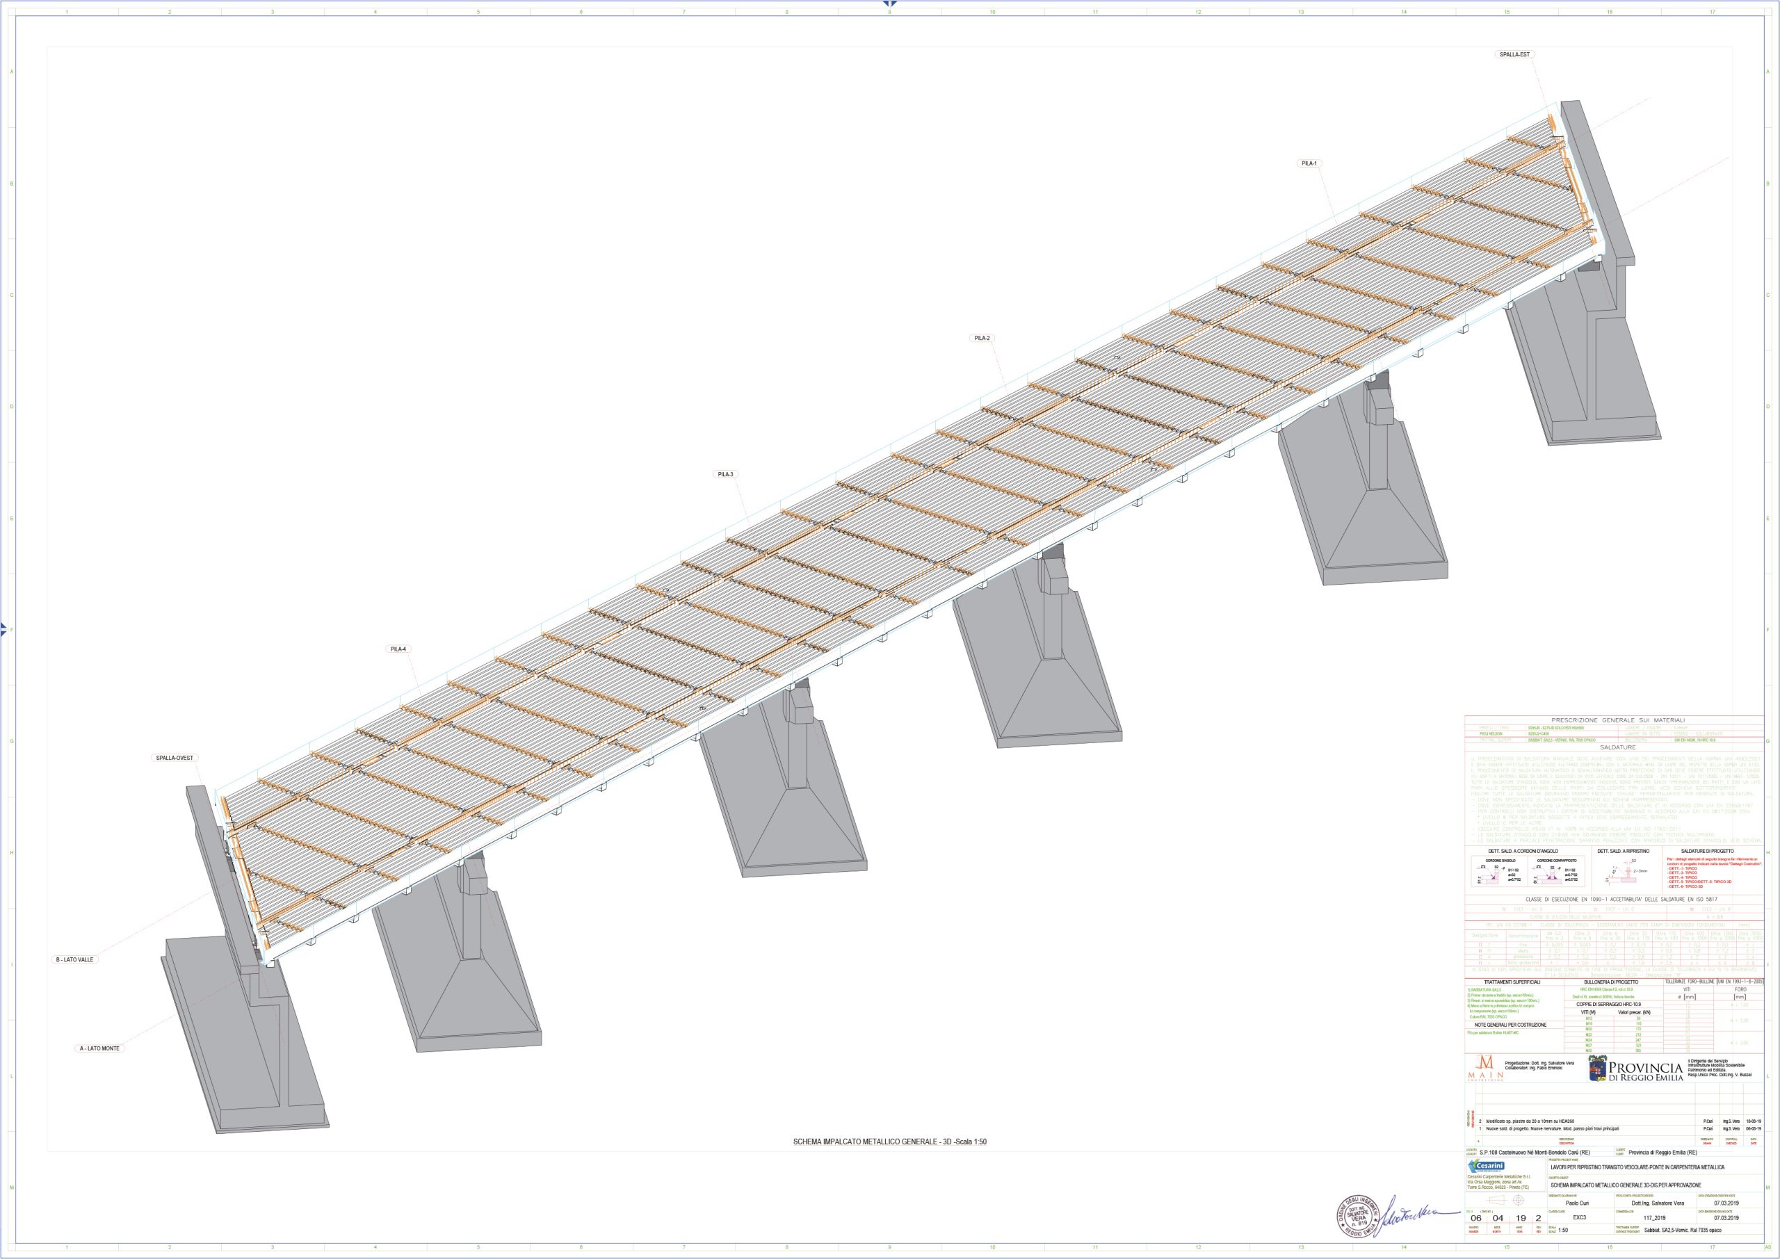
Task: Click the Cesarini Carpenterie Metalliche S.r.l. address line
Action: [x=1500, y=1177]
